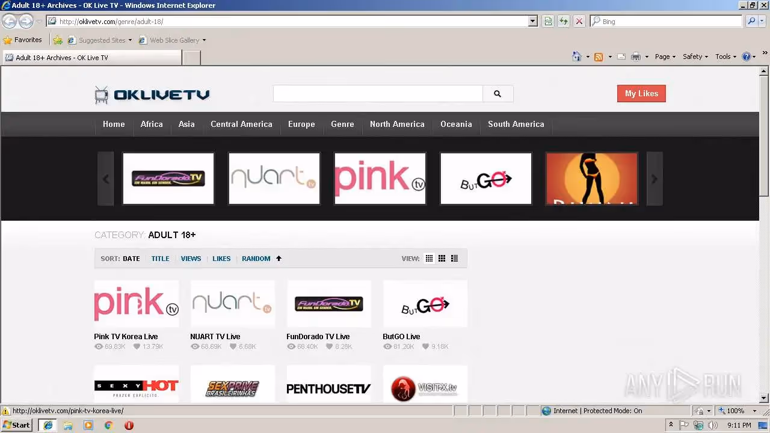Expand Web Slice Gallery dropdown
Screen dimensions: 770x433
(204, 40)
